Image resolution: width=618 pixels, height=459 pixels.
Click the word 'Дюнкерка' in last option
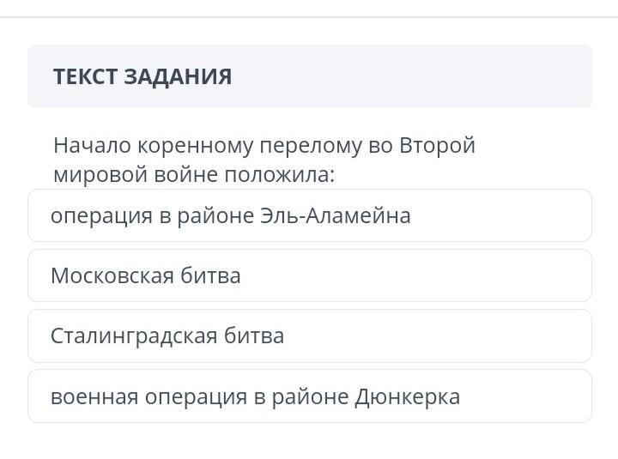pos(407,396)
